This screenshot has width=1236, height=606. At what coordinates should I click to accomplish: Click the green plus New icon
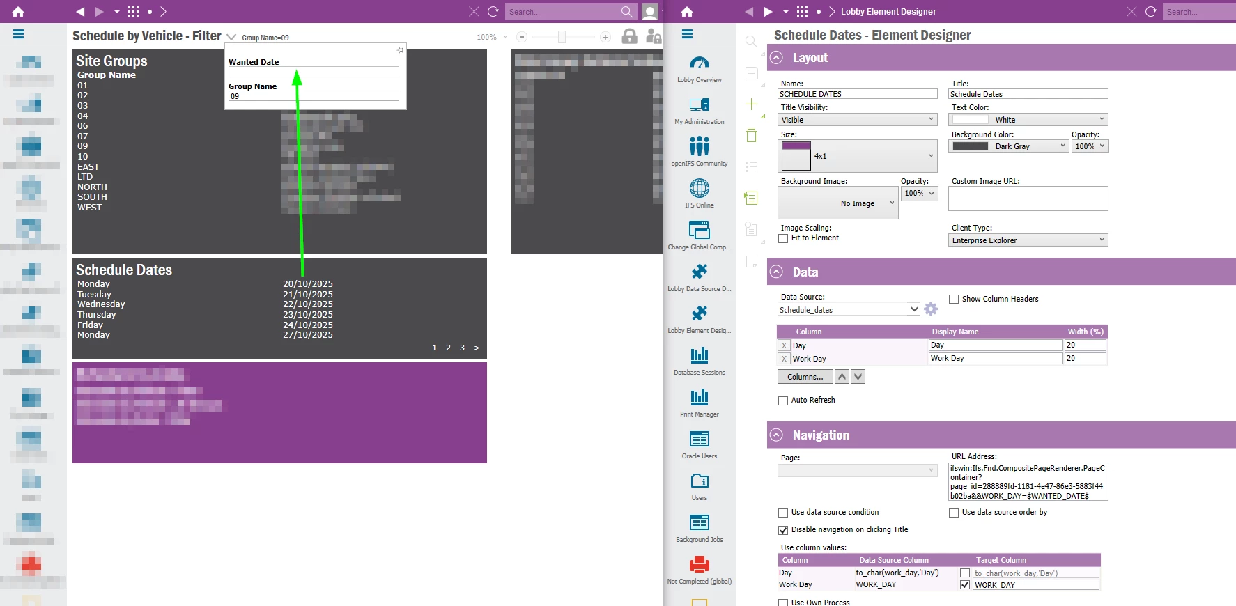click(x=751, y=104)
